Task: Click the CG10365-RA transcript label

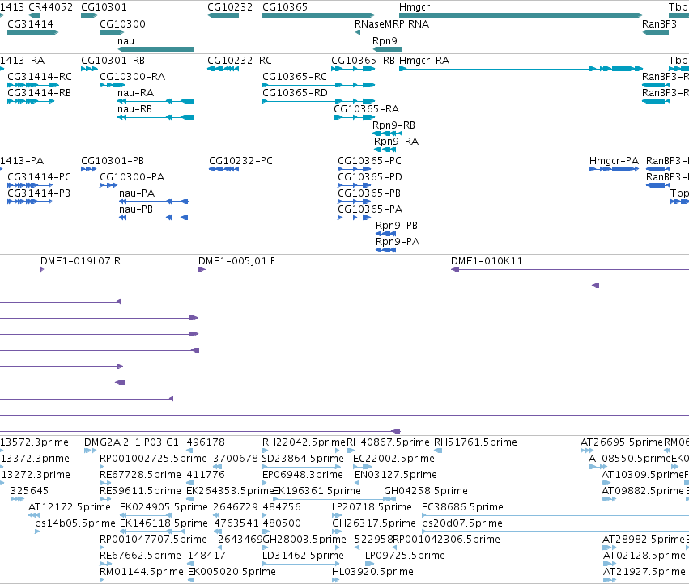Action: coord(367,109)
